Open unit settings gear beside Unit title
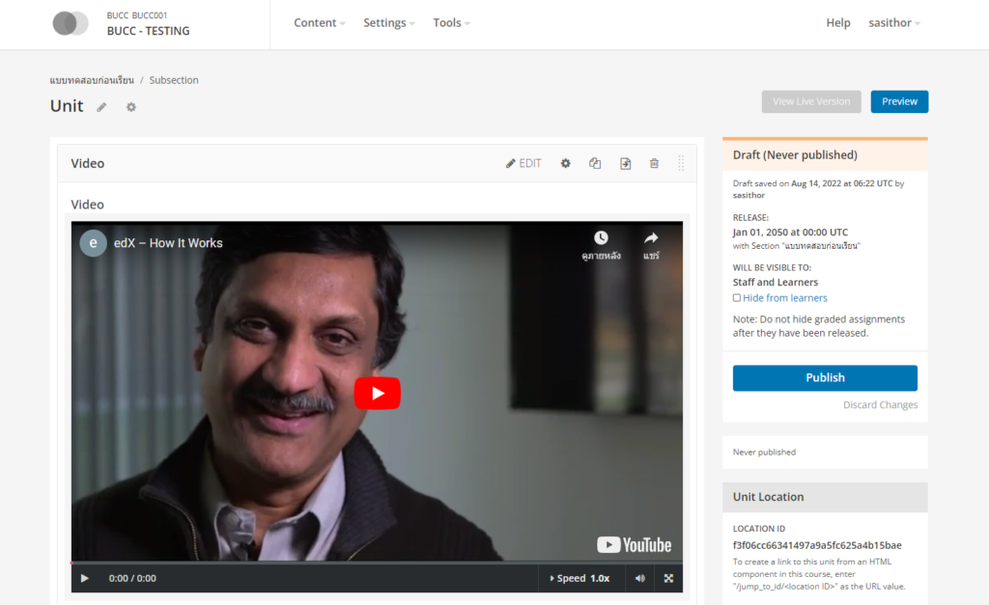 pos(131,107)
